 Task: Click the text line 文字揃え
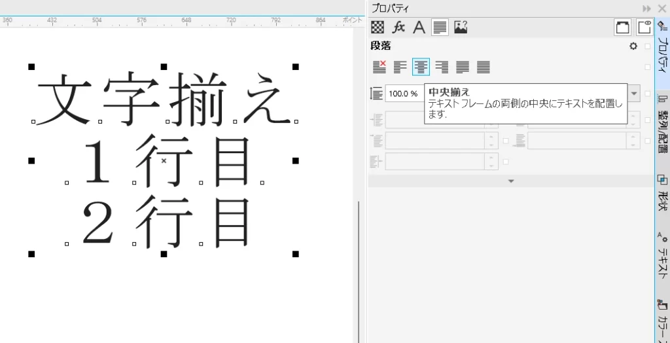164,100
